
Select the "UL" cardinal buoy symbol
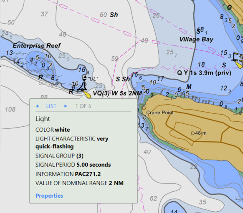tap(85, 78)
